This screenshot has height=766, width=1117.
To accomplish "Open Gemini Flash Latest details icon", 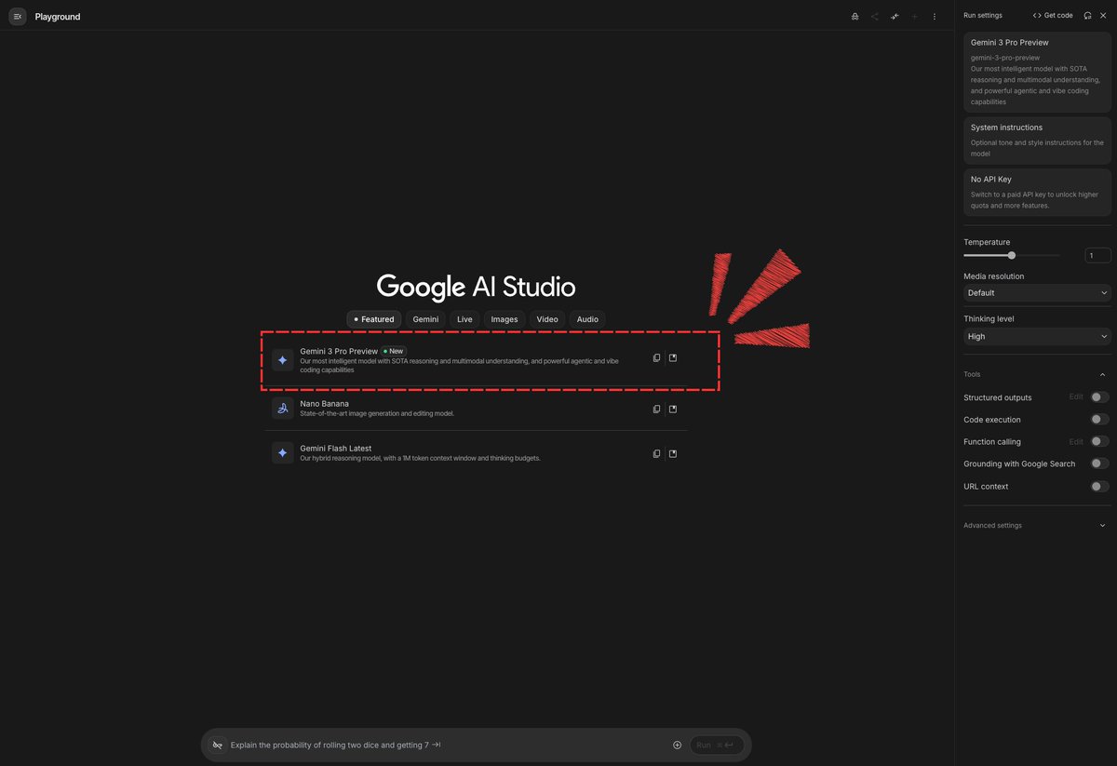I will tap(673, 453).
